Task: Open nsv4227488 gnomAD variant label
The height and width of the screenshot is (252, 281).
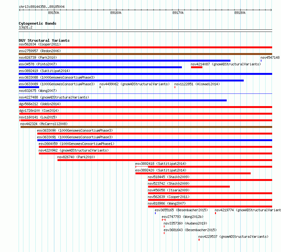Action: pos(54,97)
